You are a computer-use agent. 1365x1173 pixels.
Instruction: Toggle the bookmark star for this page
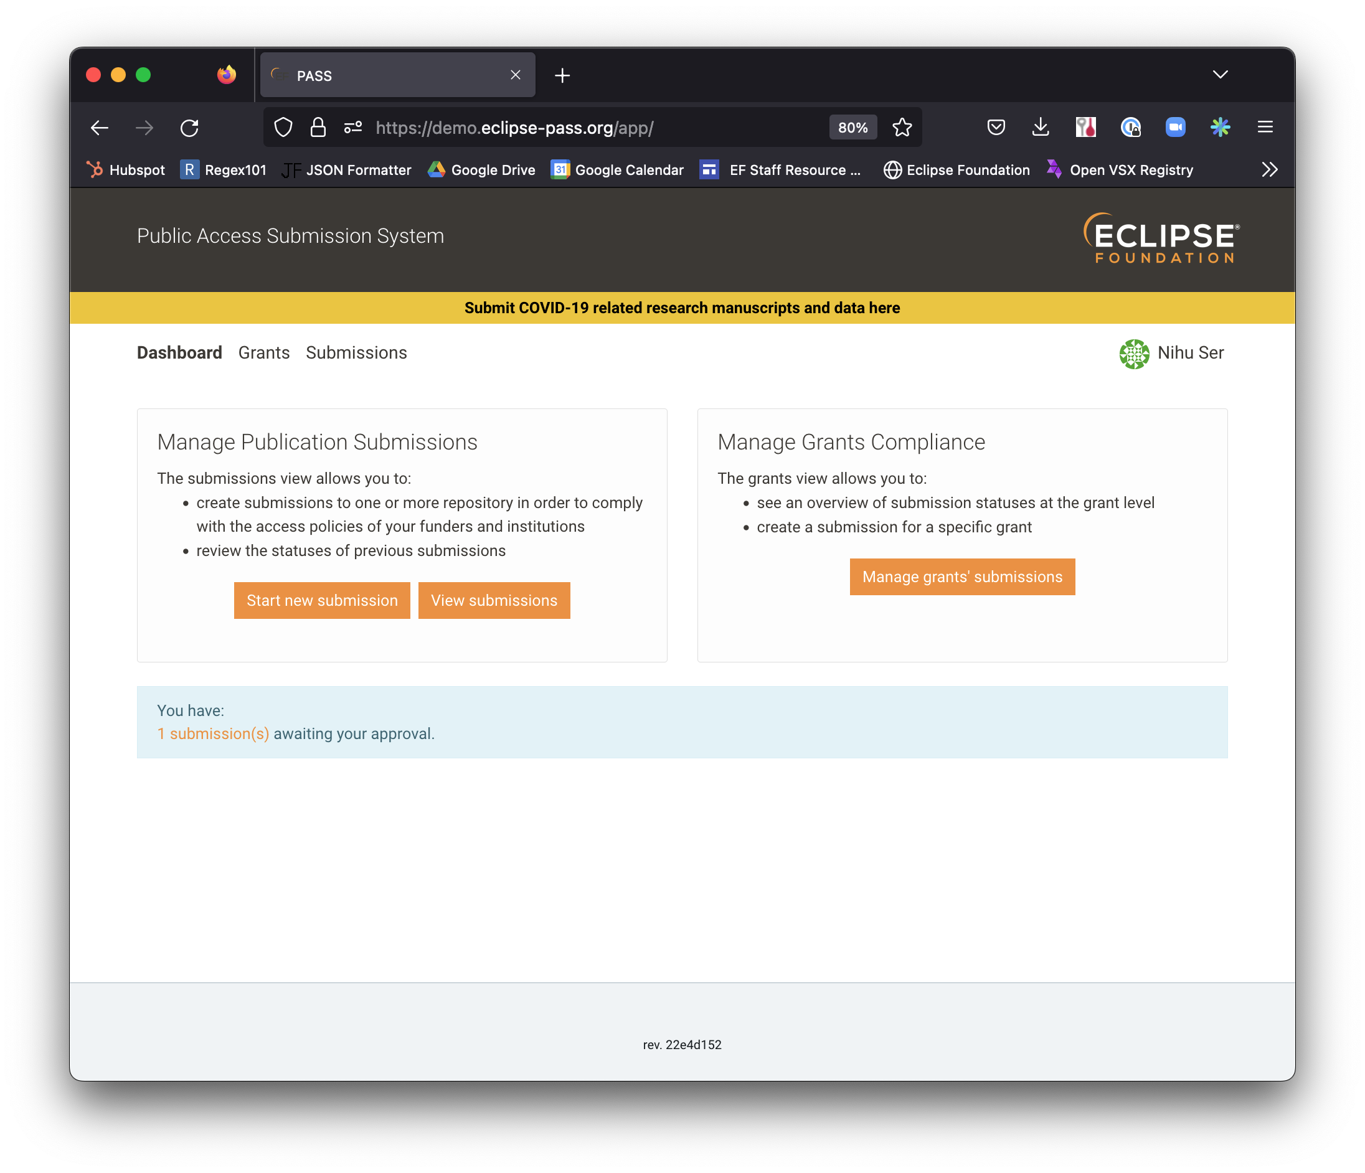click(x=902, y=127)
